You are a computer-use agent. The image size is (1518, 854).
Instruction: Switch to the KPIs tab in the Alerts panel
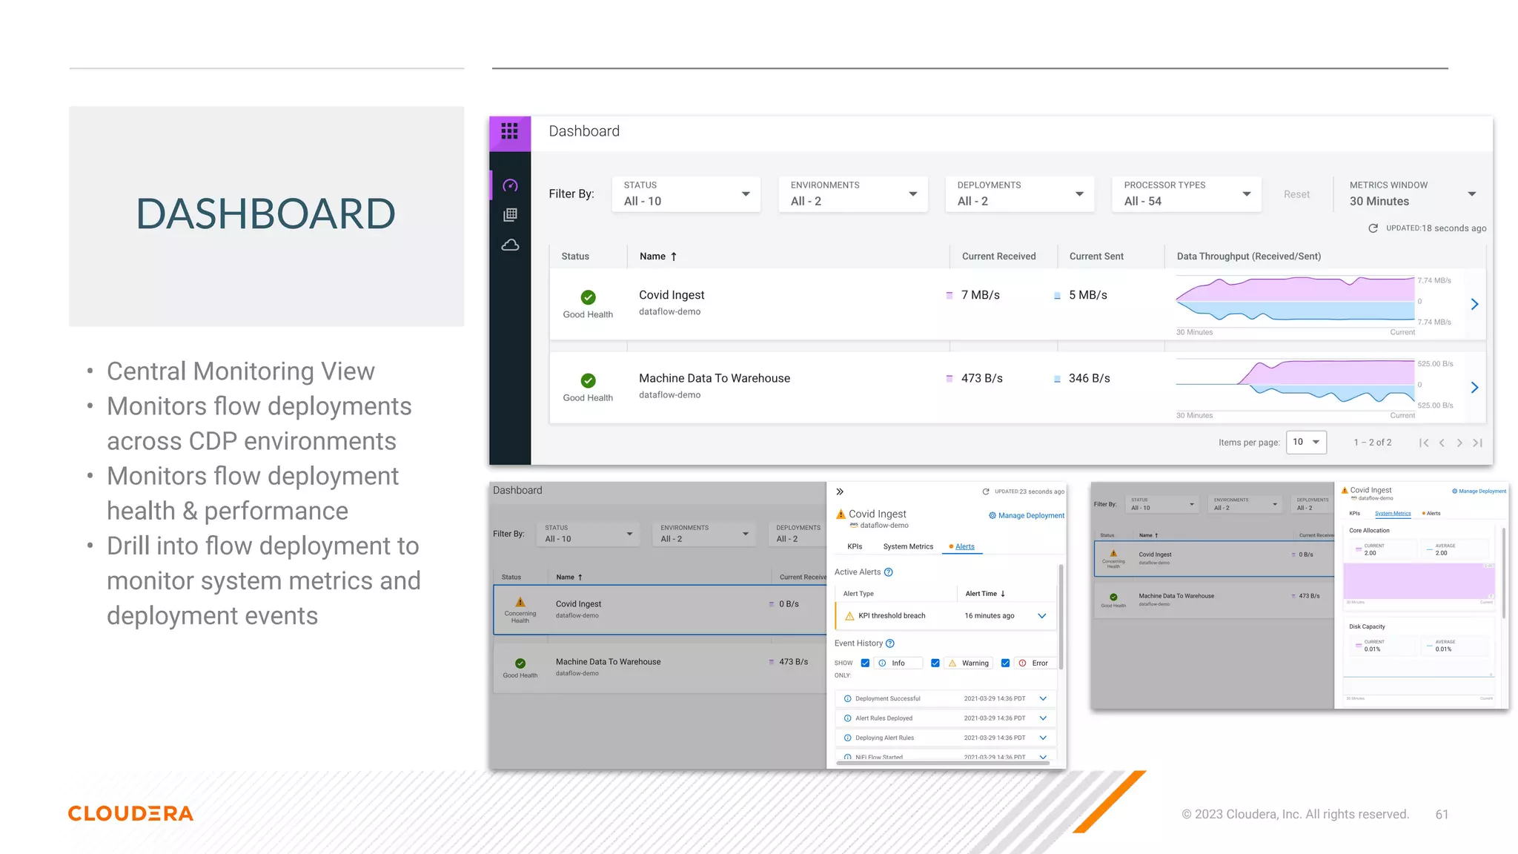click(855, 546)
